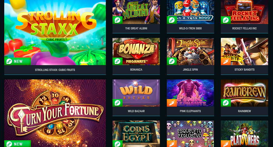Open the Strolling Staxx: Cubic Fruits title link
Image resolution: width=273 pixels, height=147 pixels.
pyautogui.click(x=55, y=70)
